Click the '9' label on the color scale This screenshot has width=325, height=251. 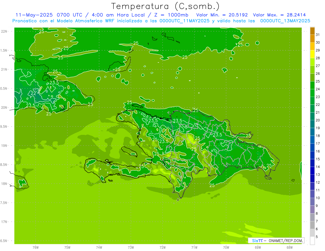pyautogui.click(x=317, y=206)
